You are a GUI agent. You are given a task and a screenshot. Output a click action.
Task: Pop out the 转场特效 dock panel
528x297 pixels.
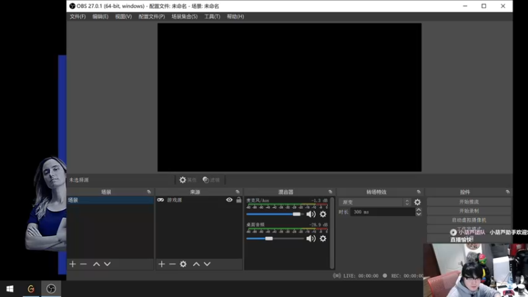tap(418, 191)
